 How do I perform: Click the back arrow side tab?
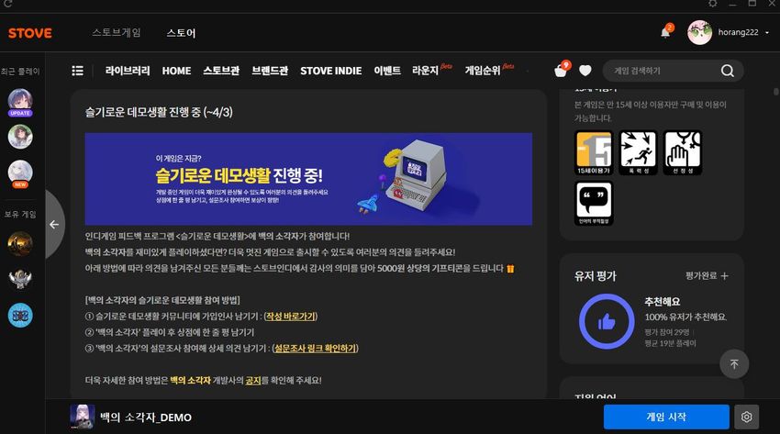tap(54, 224)
